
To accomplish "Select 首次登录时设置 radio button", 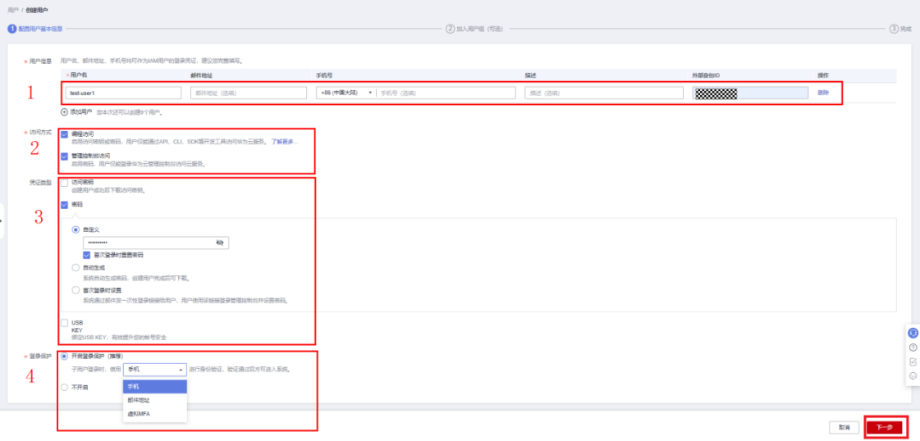I will (76, 289).
